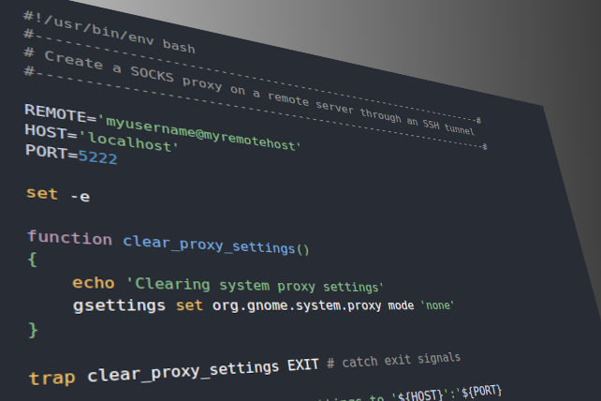Click the 'localhost' string value

coord(129,142)
